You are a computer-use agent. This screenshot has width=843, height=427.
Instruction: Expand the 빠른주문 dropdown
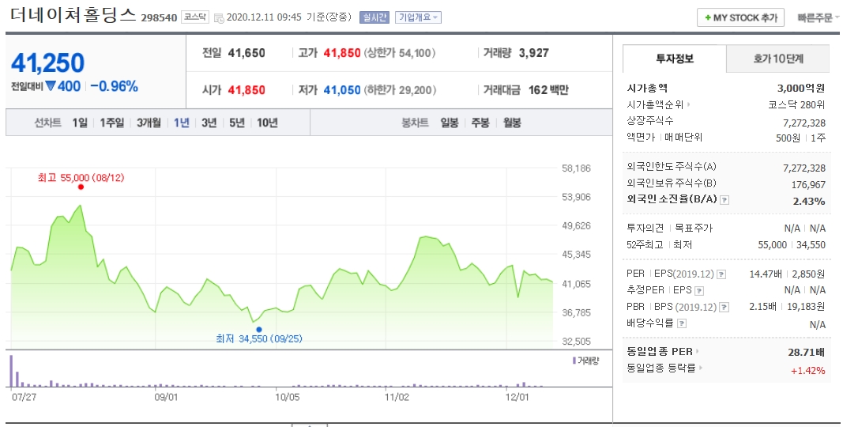(819, 17)
